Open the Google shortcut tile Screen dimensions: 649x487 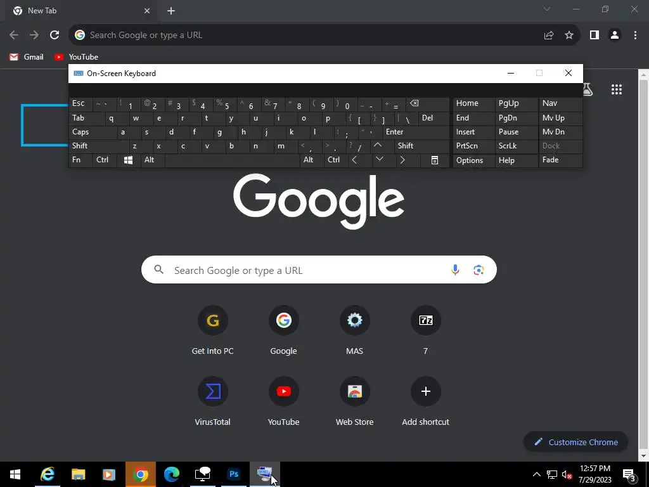(x=283, y=330)
